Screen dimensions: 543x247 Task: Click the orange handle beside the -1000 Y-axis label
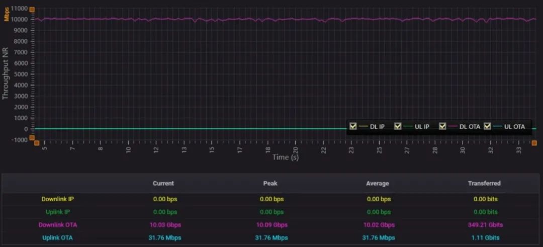pyautogui.click(x=32, y=138)
